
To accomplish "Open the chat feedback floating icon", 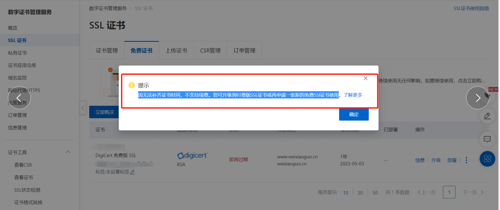I will click(x=487, y=139).
